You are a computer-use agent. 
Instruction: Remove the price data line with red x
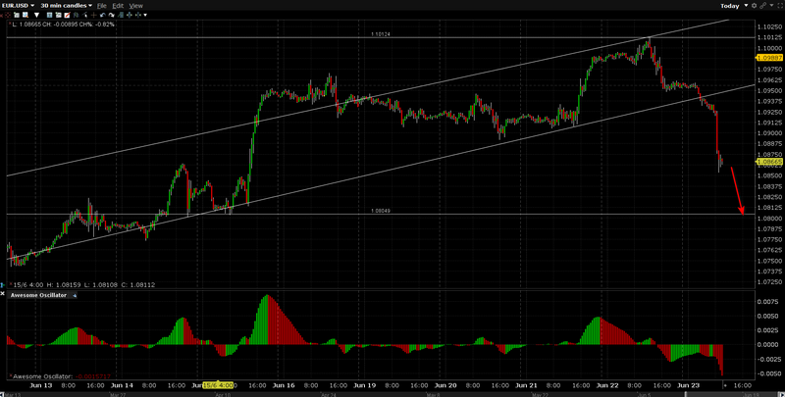tap(10, 23)
